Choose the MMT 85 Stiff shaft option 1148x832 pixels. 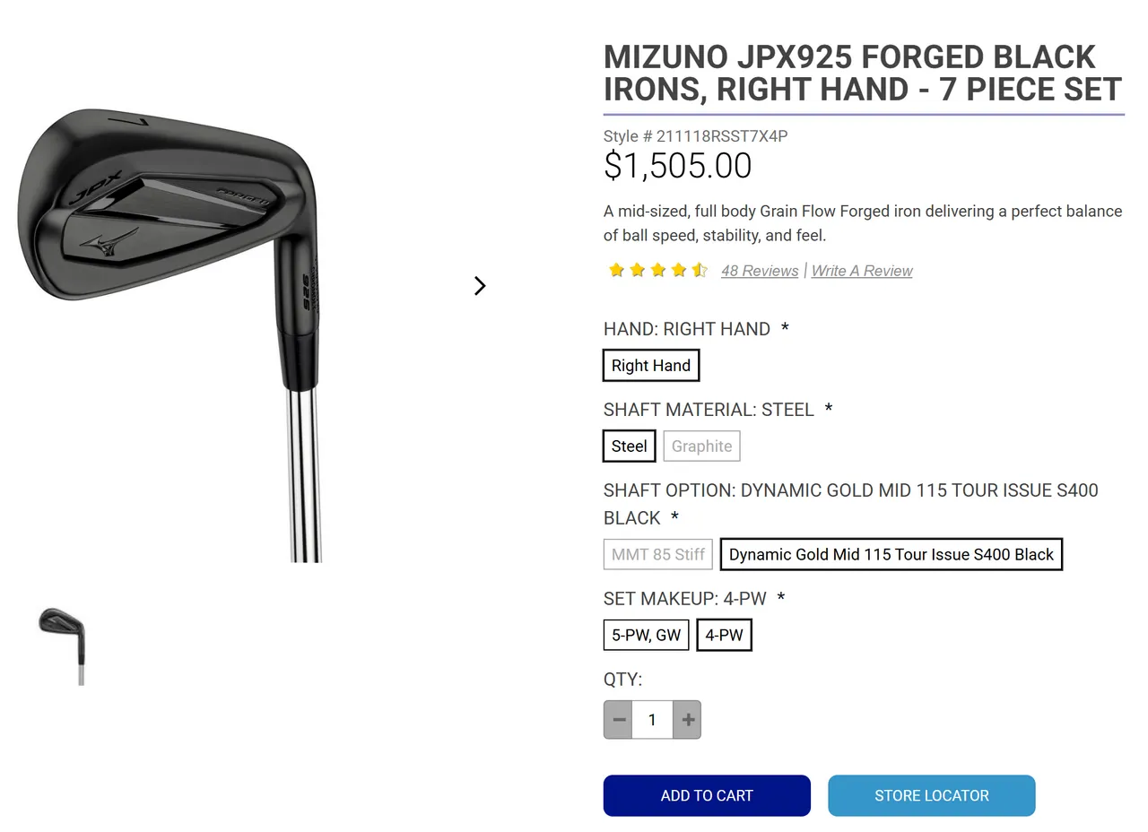pyautogui.click(x=657, y=554)
